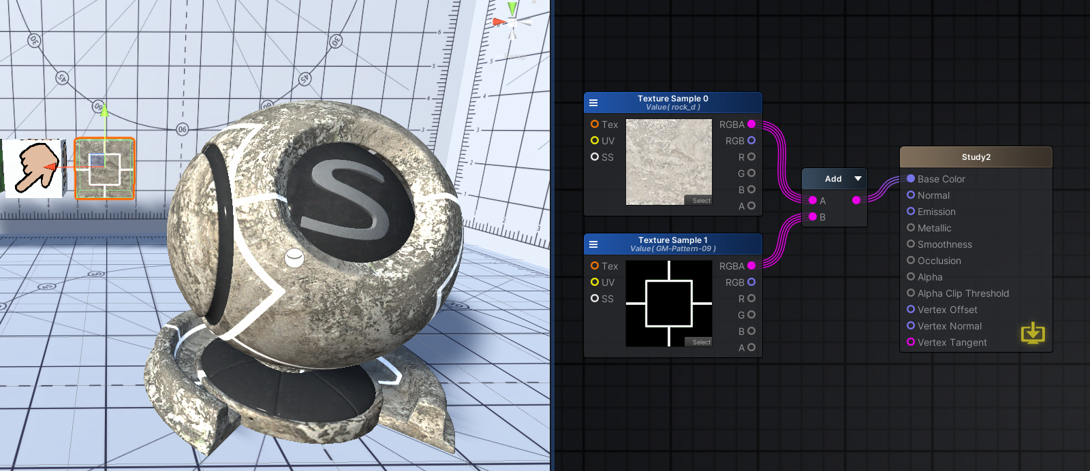Open hamburger menu on Texture Sample 1
The image size is (1090, 471).
click(x=593, y=244)
